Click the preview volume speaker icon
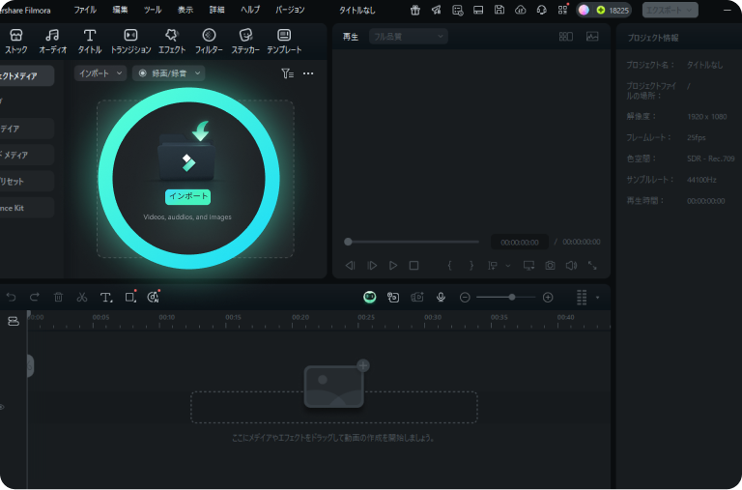 point(571,266)
